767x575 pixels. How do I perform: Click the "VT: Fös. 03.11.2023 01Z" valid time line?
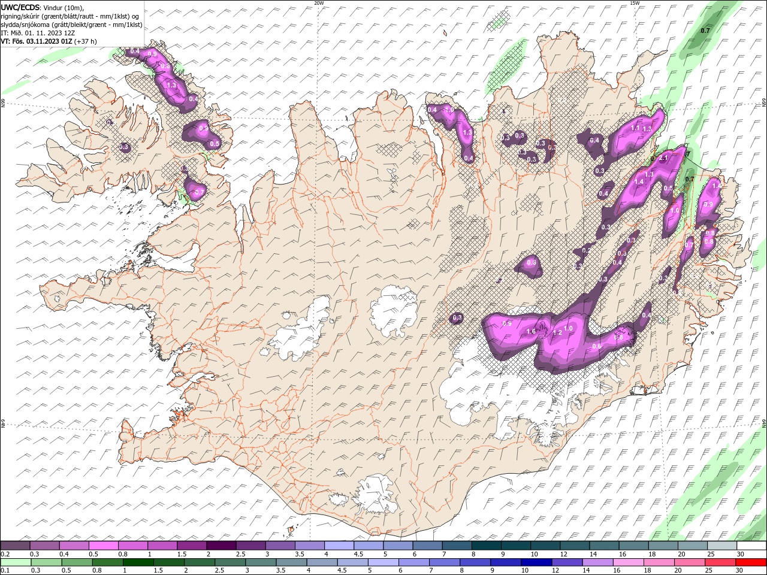37,41
